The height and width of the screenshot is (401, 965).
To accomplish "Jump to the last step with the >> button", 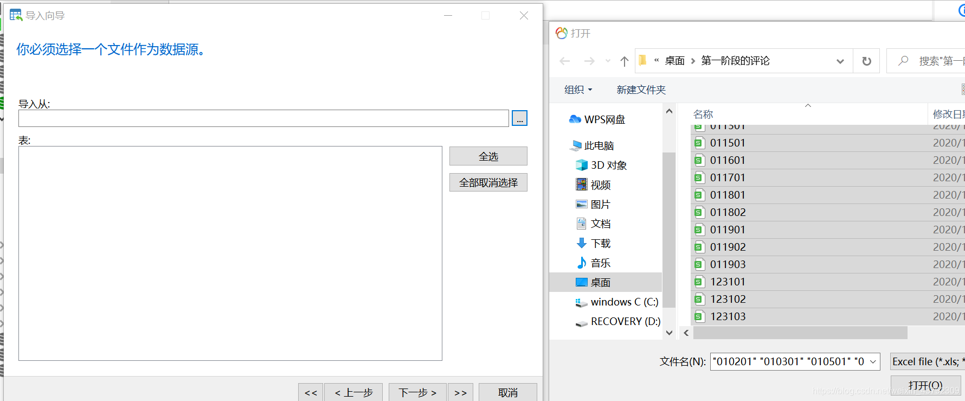I will [x=460, y=392].
